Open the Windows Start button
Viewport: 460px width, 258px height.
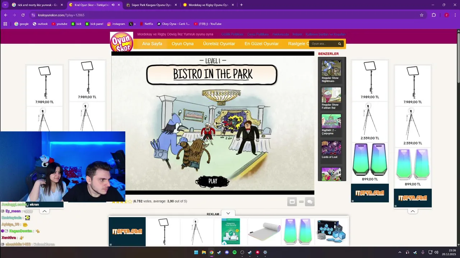click(196, 252)
